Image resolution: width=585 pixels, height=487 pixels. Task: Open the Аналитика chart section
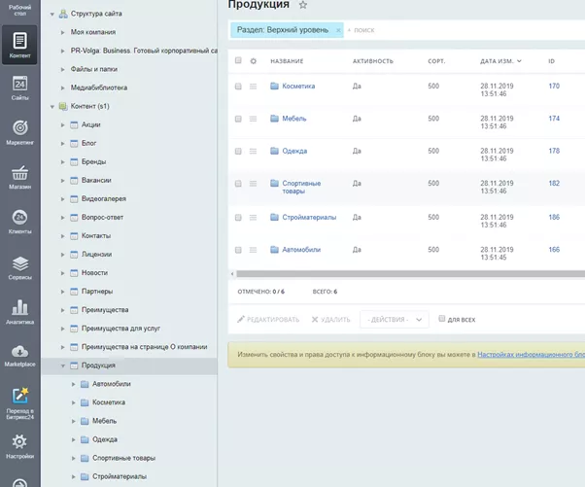(19, 312)
